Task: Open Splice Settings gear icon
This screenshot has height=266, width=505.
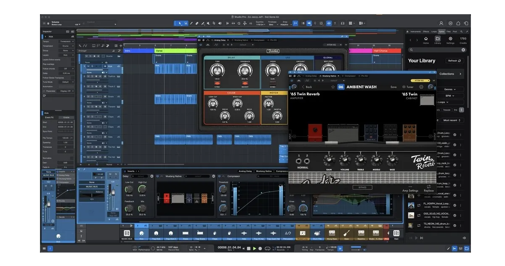Action: point(450,39)
